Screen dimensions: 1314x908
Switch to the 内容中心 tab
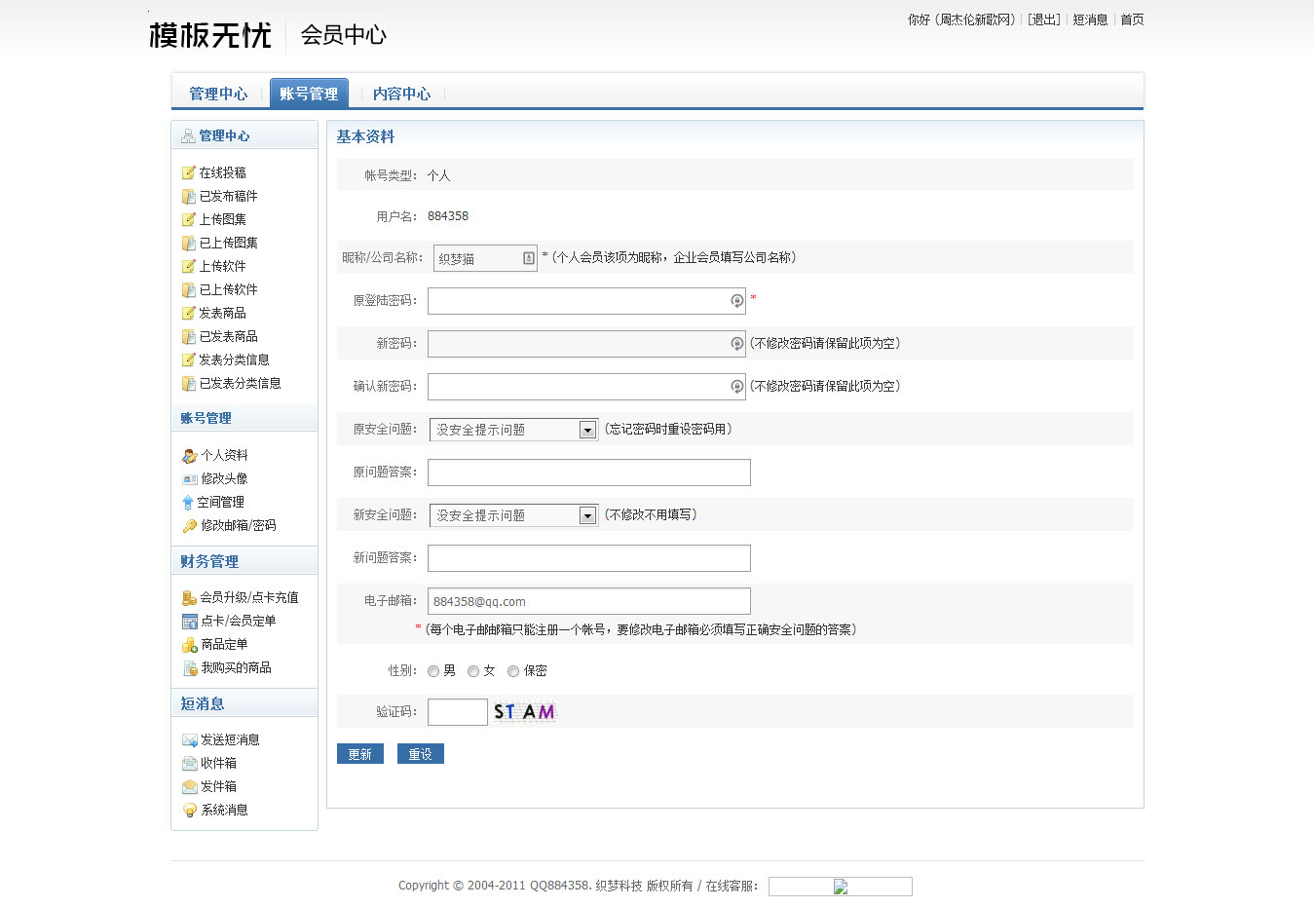401,94
